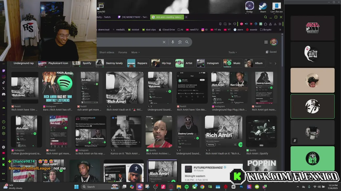Filter images by Destroy lonely chip
The image size is (341, 191).
coord(110,63)
